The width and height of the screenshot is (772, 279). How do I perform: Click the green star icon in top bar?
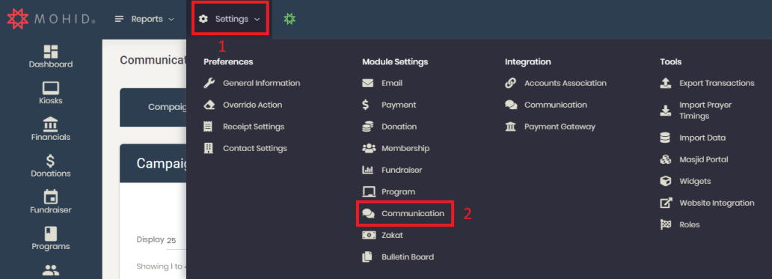point(289,19)
